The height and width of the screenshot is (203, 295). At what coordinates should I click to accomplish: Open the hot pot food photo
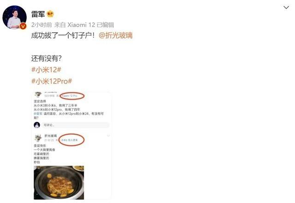(x=59, y=183)
